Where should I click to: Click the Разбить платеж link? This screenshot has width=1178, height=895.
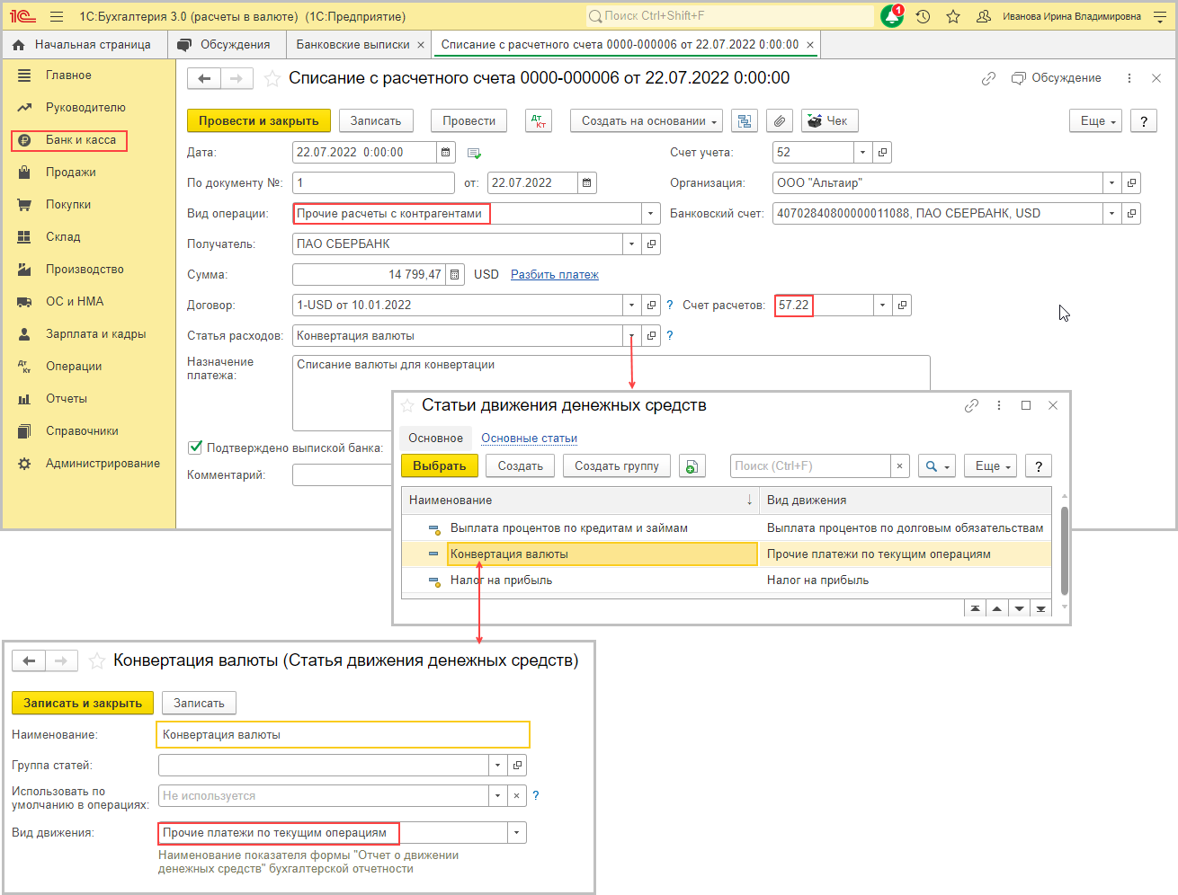(555, 275)
